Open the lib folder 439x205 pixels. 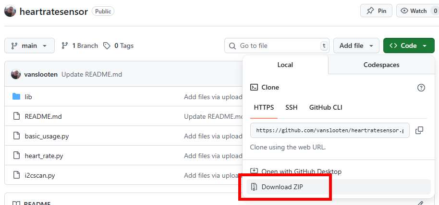click(x=28, y=97)
